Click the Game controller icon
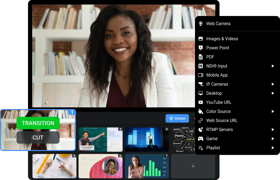The image size is (280, 180). click(200, 139)
